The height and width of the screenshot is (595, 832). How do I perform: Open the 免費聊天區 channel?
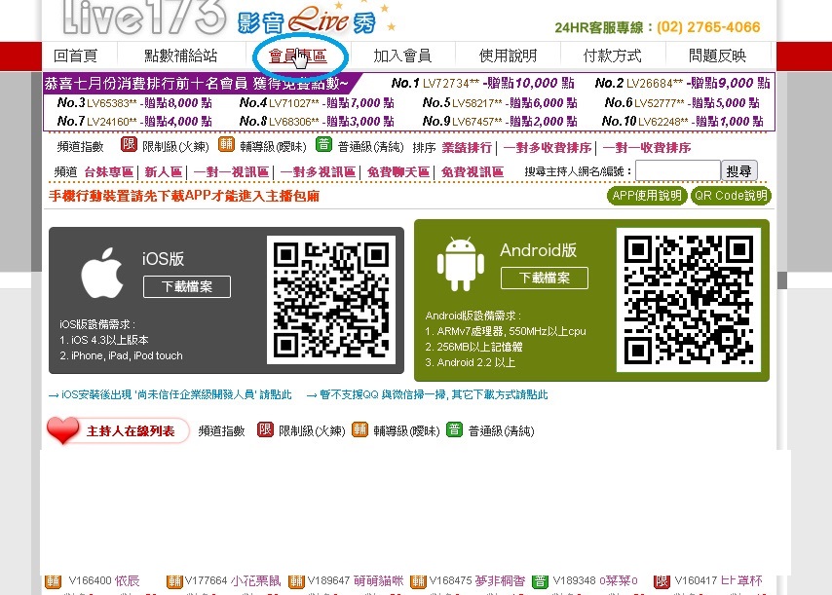[397, 171]
